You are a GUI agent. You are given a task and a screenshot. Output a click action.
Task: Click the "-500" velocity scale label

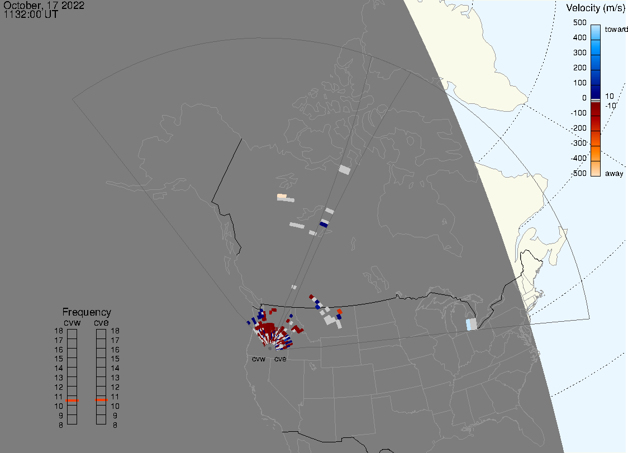click(x=579, y=173)
